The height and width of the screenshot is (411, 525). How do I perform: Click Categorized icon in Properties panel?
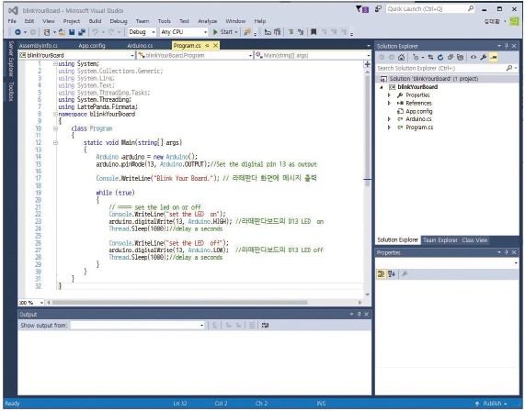[381, 274]
